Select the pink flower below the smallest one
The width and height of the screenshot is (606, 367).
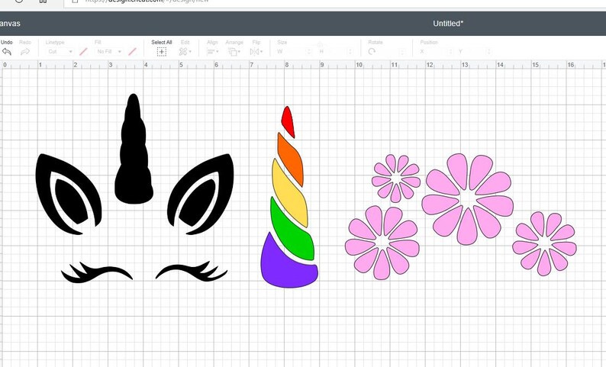click(382, 243)
